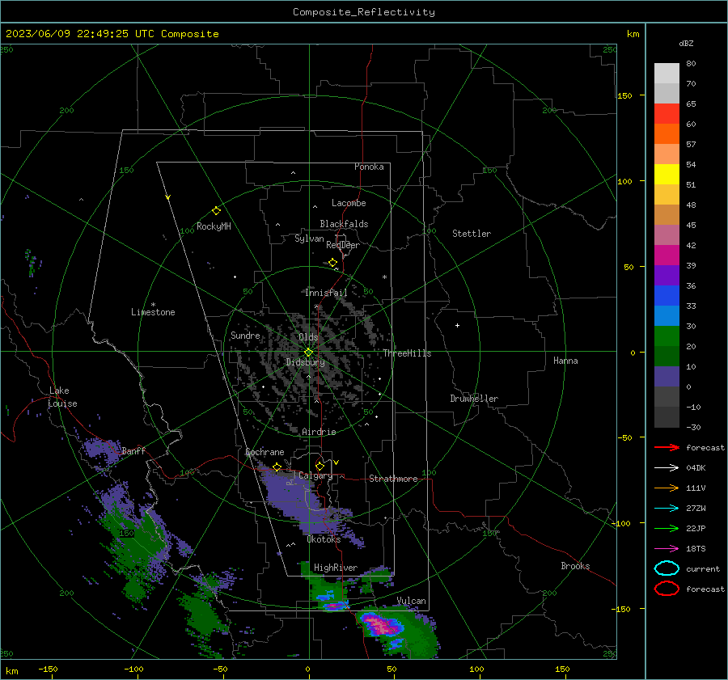Click the orange 111V arrow icon
The image size is (728, 680).
667,488
